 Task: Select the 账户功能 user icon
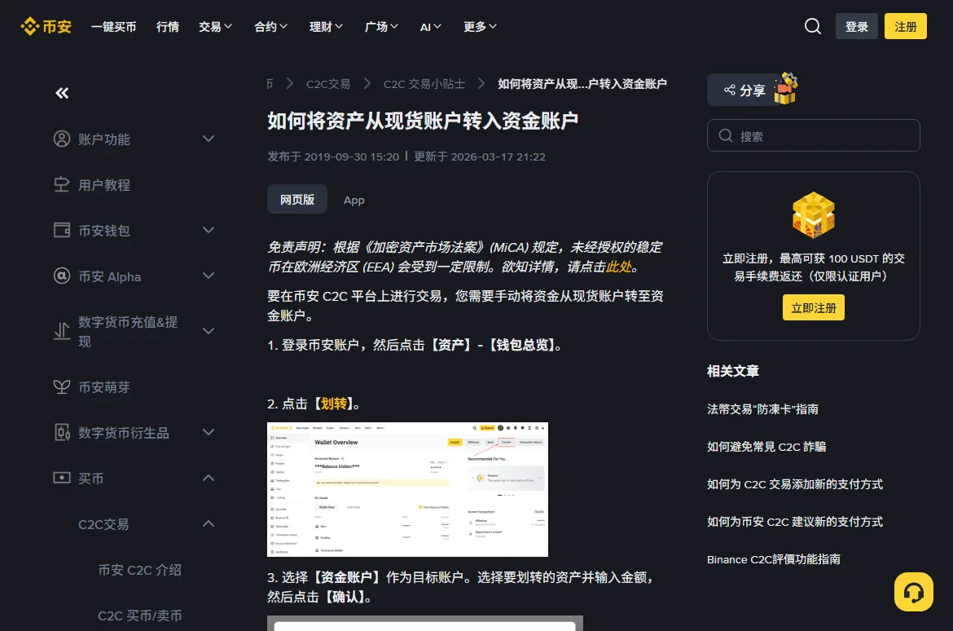(61, 139)
